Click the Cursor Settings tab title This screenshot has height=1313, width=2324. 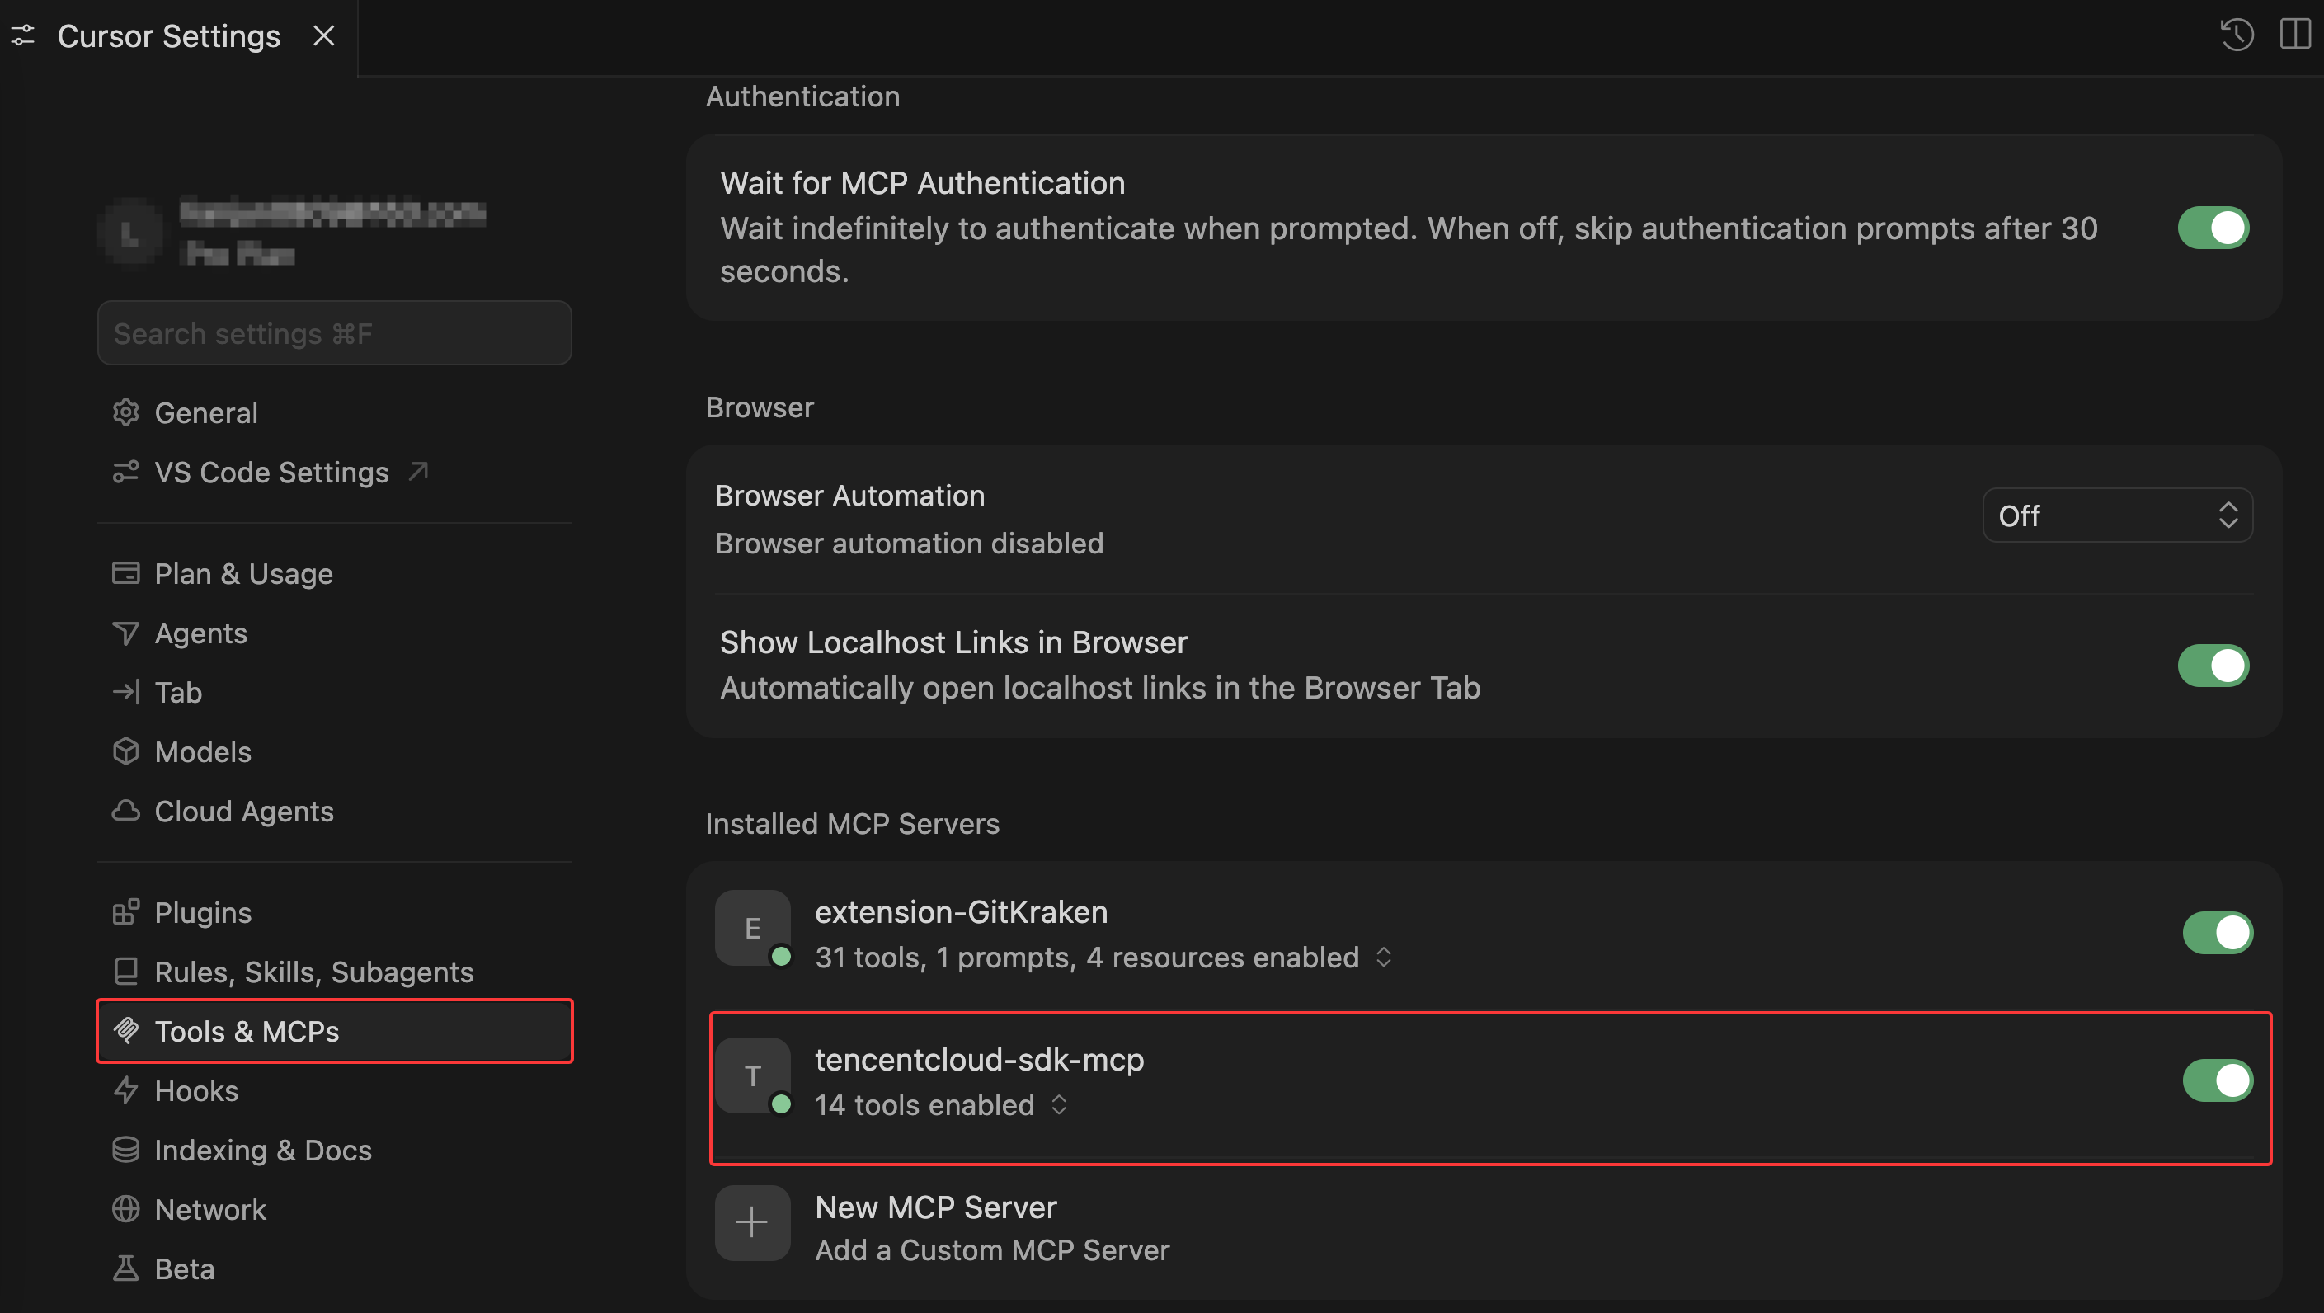[x=169, y=36]
